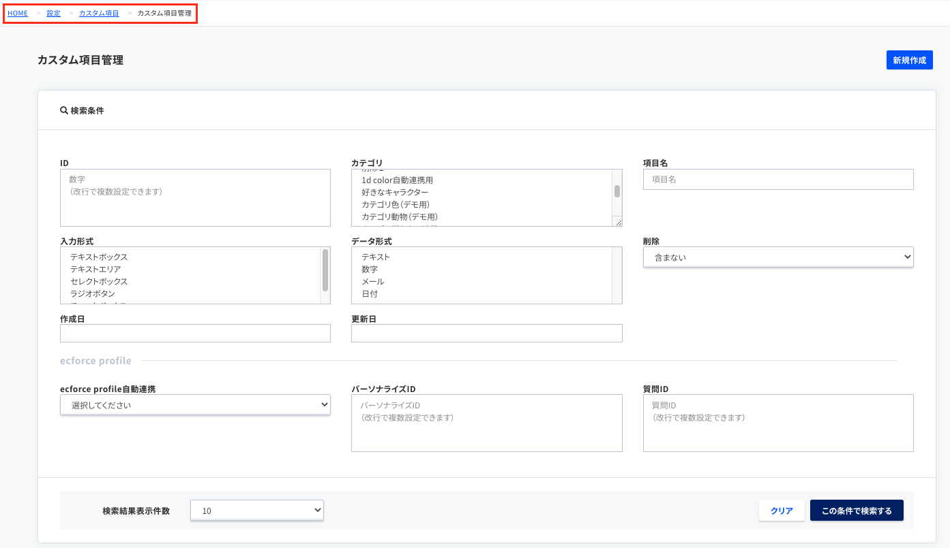
Task: Open the 検索結果表示件数 dropdown
Action: [x=256, y=511]
